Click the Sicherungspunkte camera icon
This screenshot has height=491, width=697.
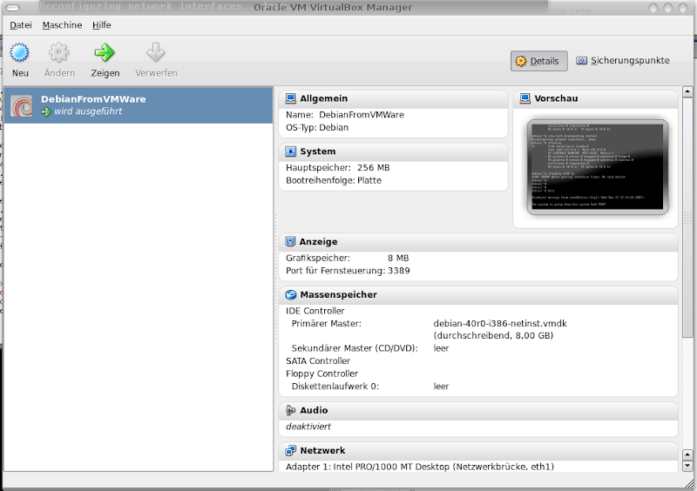pyautogui.click(x=581, y=60)
